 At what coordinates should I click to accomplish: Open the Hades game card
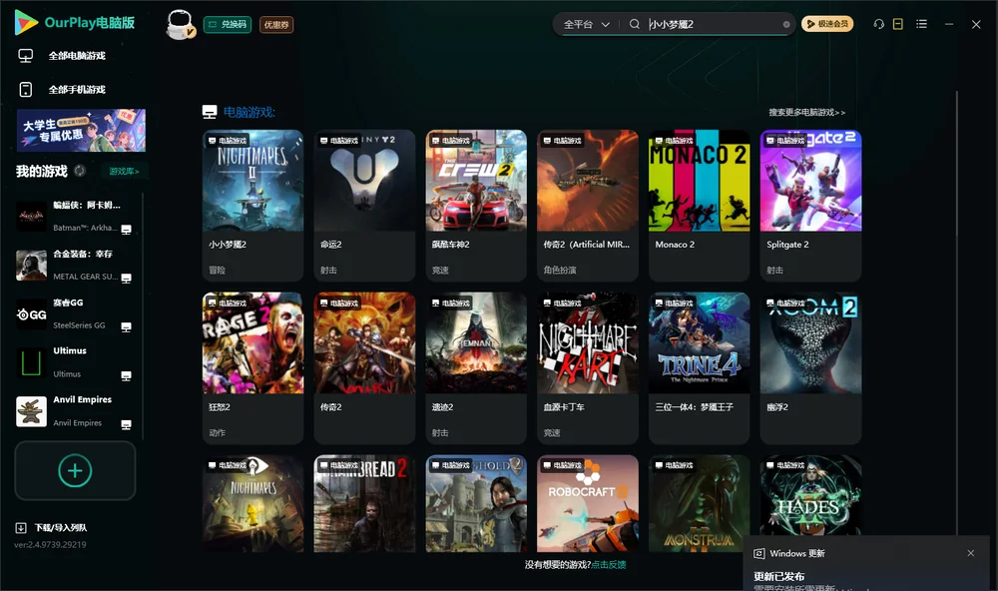(810, 495)
